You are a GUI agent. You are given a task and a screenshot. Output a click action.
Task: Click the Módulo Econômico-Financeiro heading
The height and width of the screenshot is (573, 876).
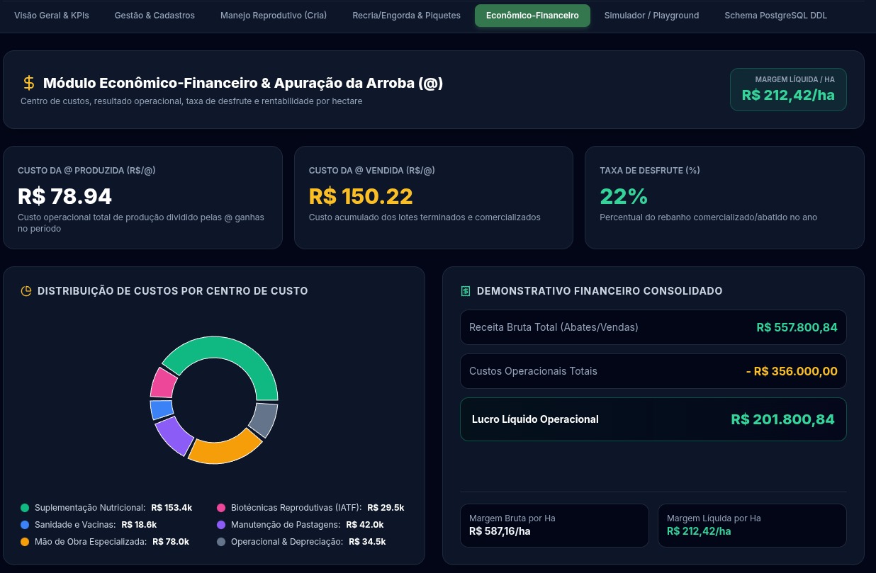point(243,84)
